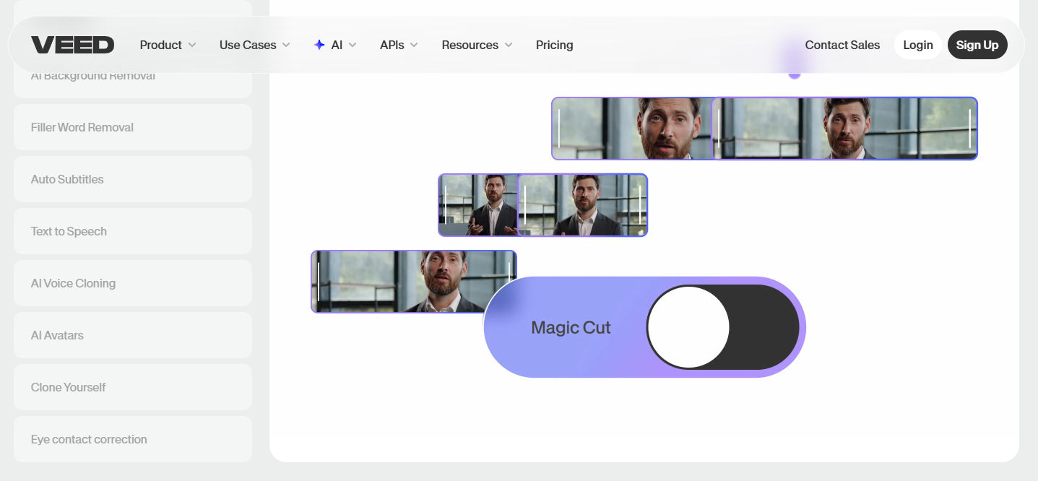
Task: Click the Contact Sales link
Action: click(842, 45)
